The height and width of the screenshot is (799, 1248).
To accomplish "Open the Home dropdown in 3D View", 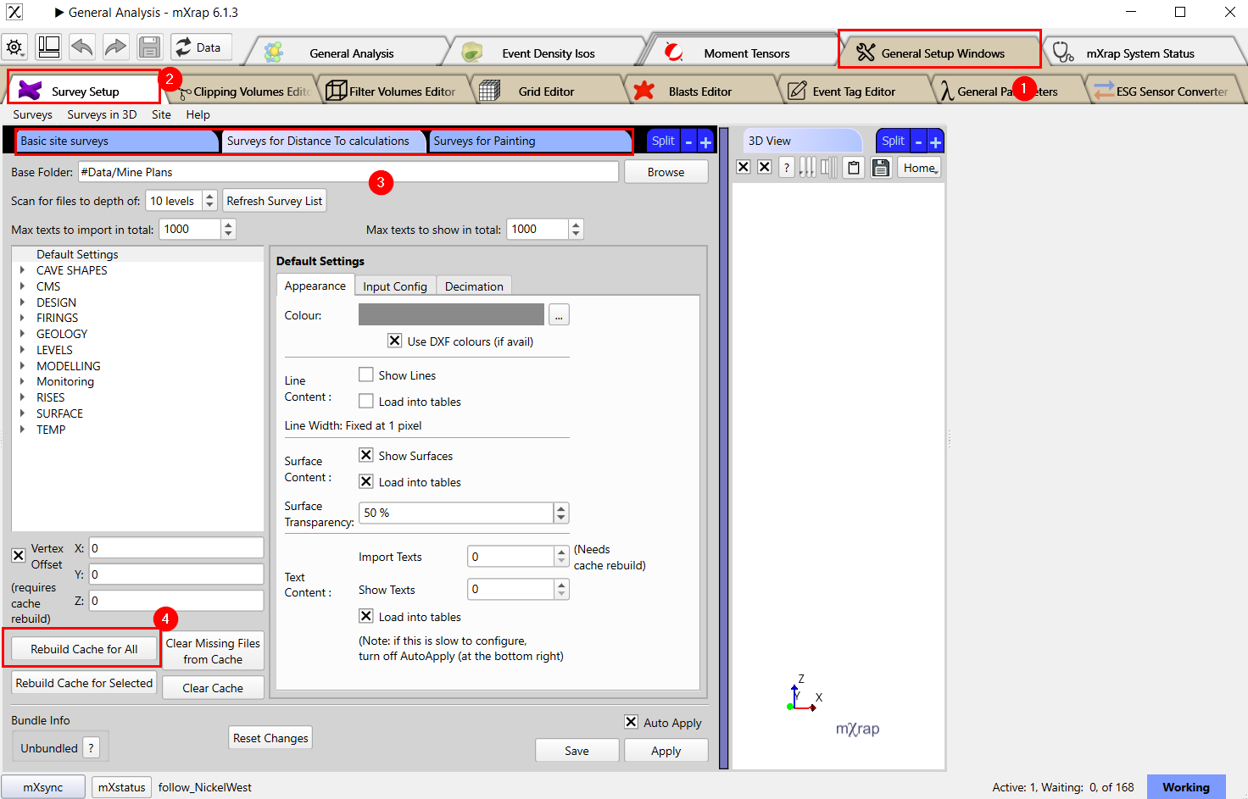I will point(920,168).
